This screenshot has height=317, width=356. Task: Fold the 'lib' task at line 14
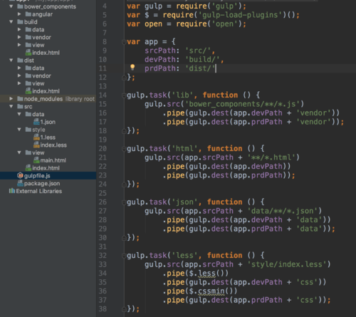click(124, 95)
